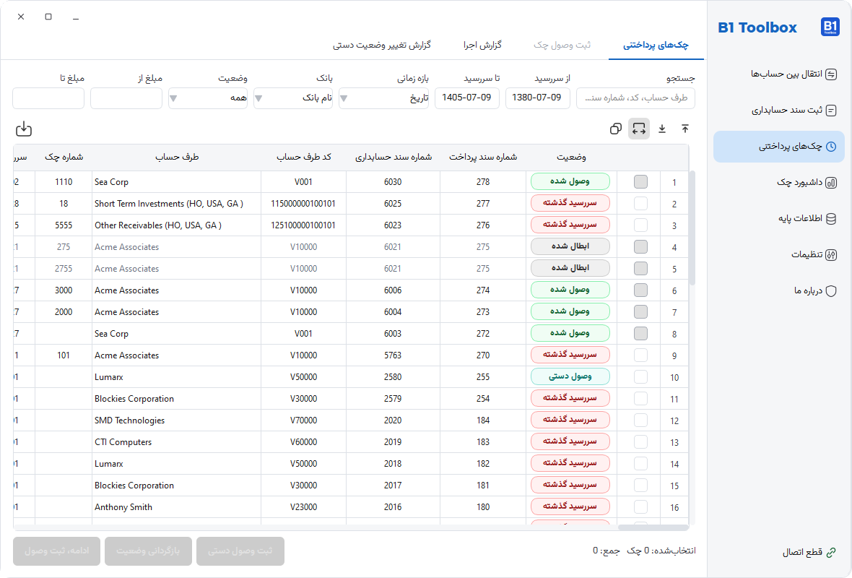The height and width of the screenshot is (578, 852).
Task: Click the SMD Technologies cell
Action: 177,420
